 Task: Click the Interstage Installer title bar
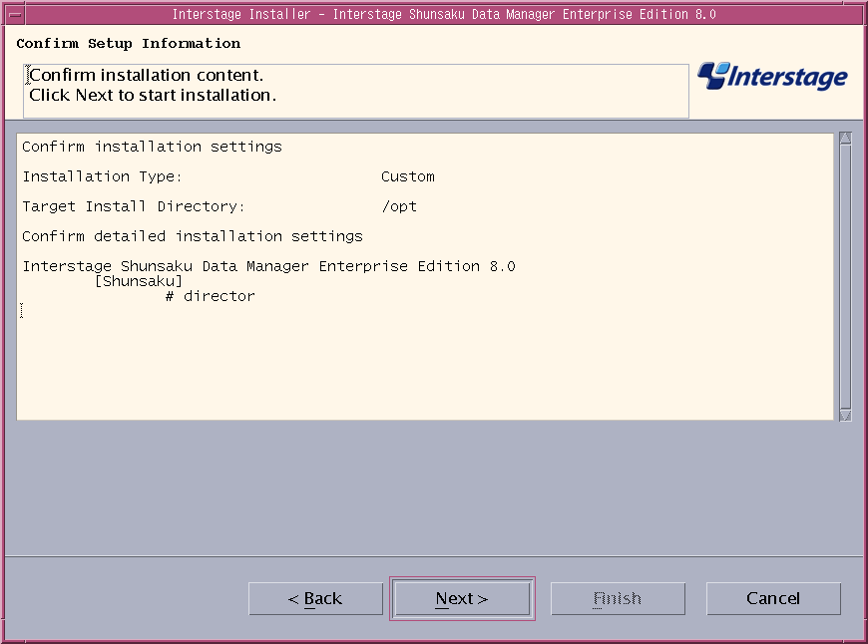(x=444, y=14)
